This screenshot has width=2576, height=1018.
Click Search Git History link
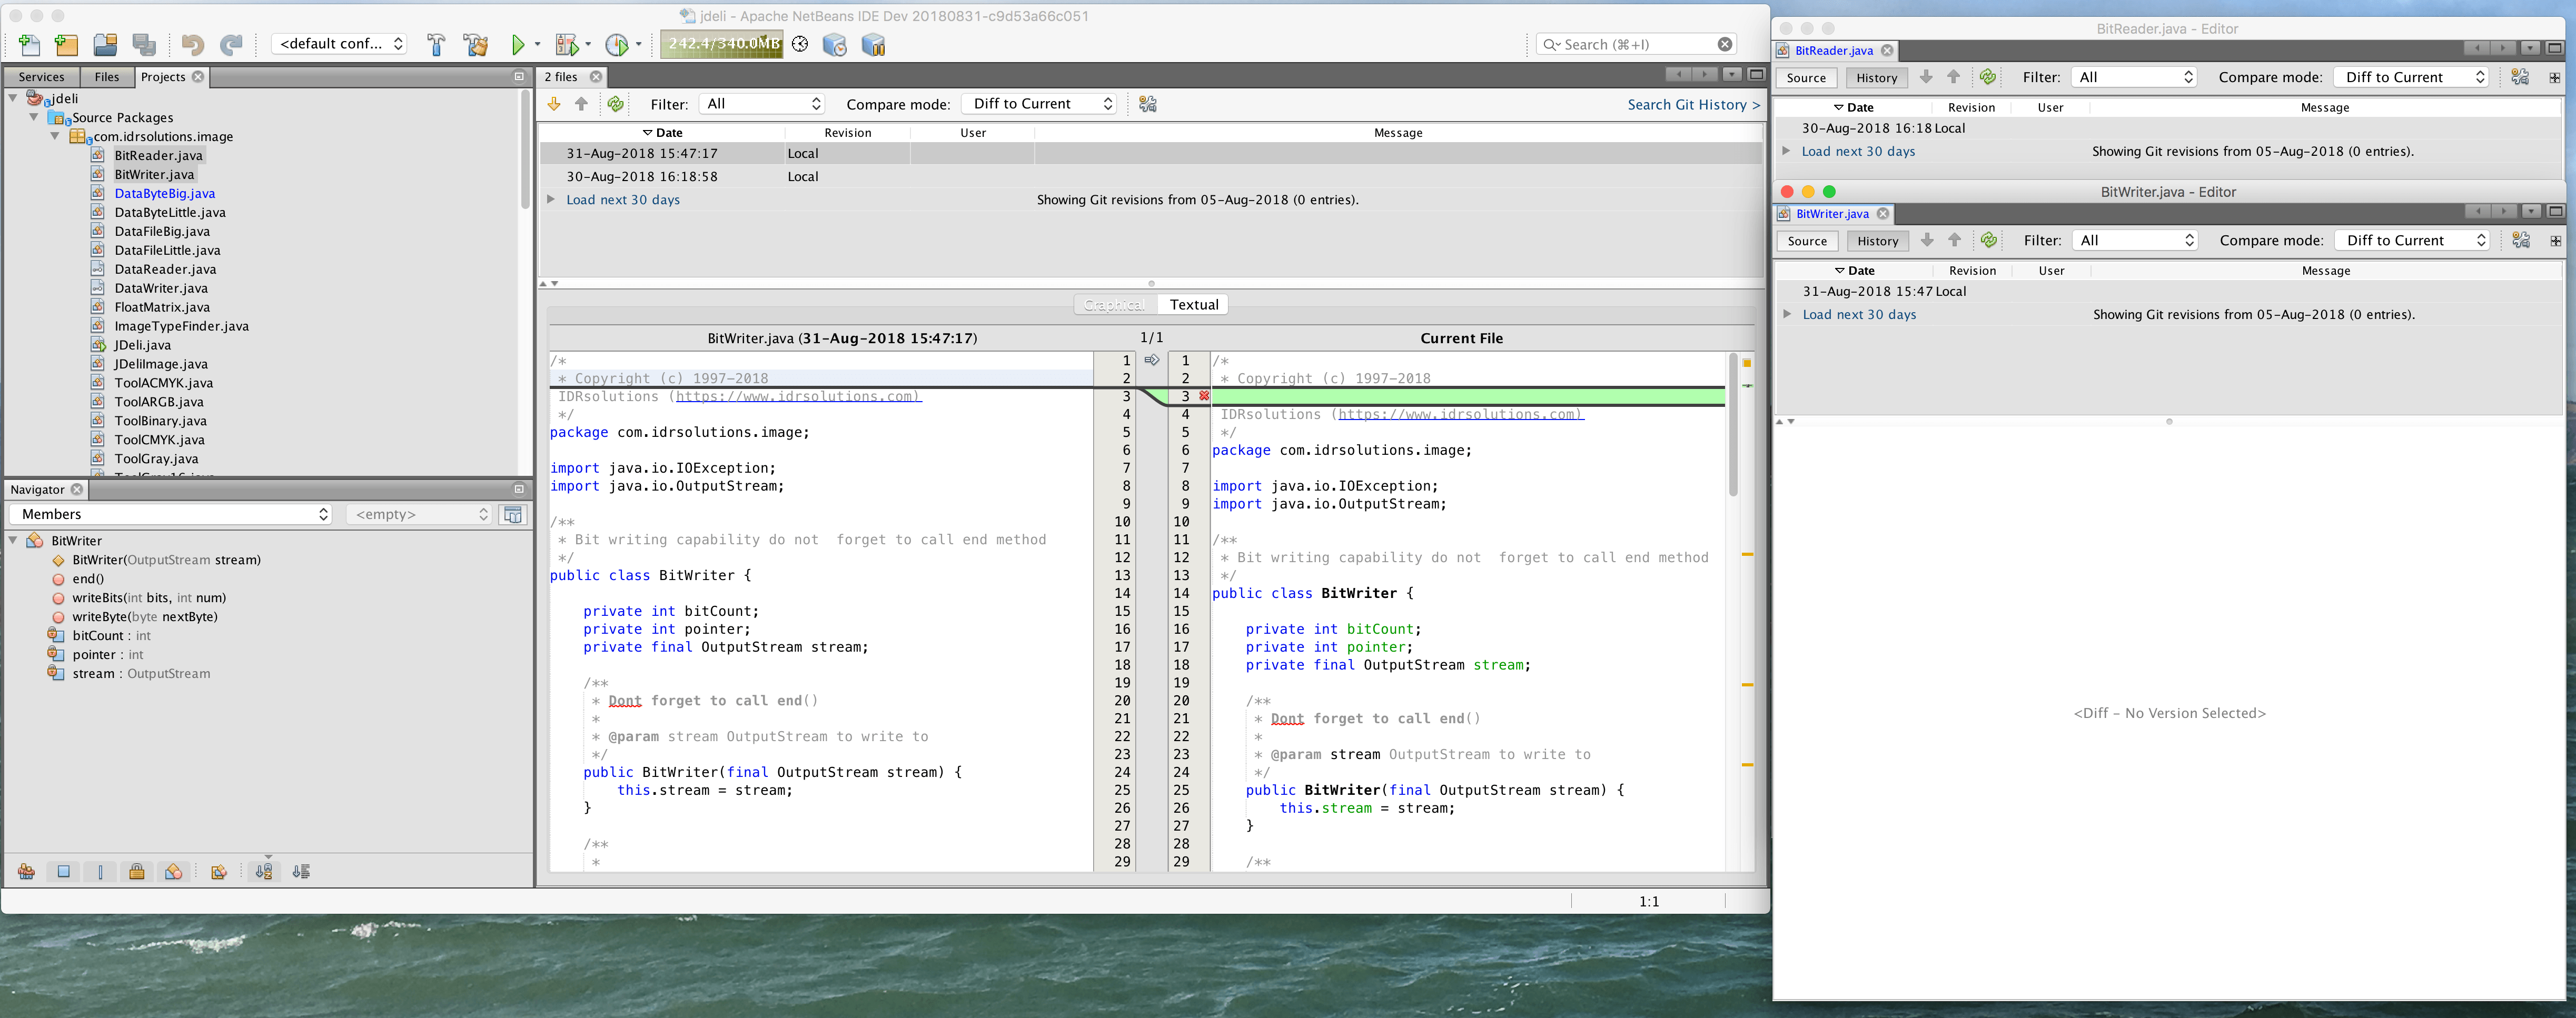1693,104
